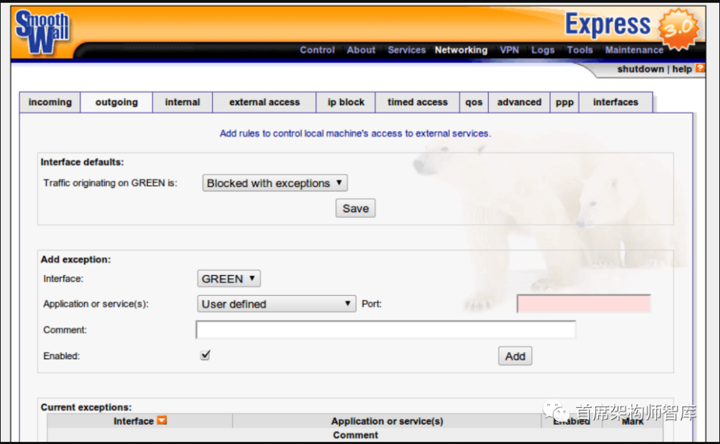
Task: Click the orange help question mark icon
Action: 700,68
